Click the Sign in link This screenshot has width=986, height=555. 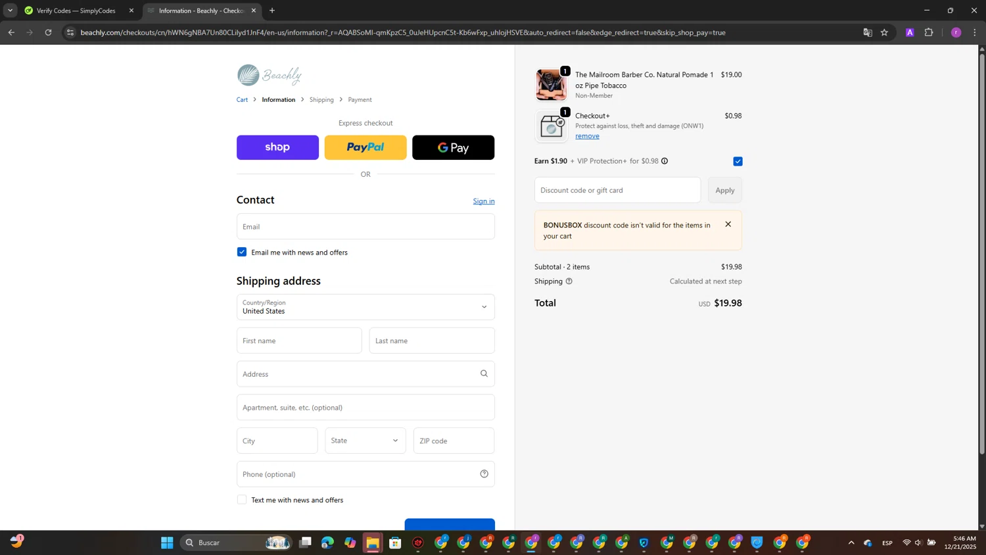point(484,201)
